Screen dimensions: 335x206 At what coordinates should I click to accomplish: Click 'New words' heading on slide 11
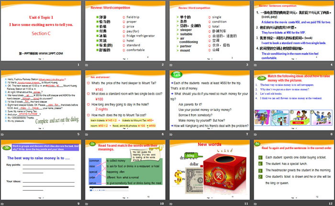[x=210, y=144]
